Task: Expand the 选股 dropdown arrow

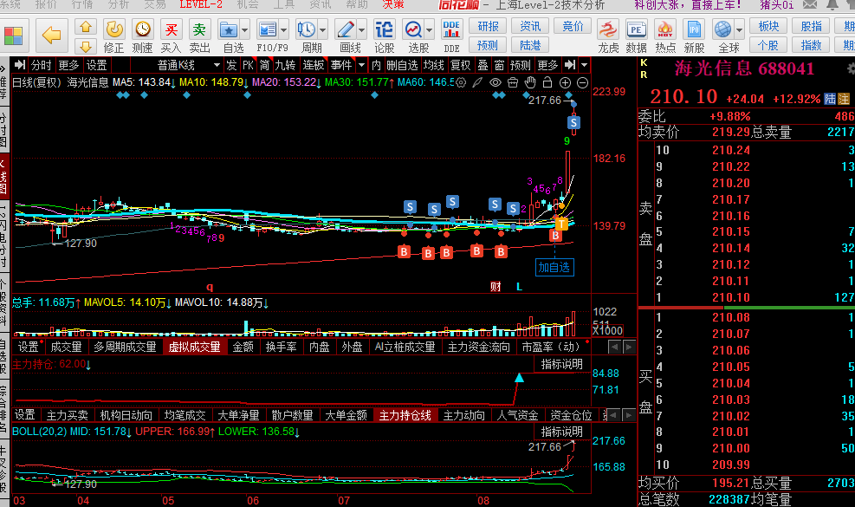Action: [430, 30]
